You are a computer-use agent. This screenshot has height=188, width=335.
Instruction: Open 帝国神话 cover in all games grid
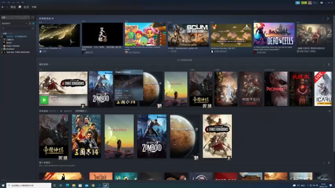click(x=54, y=136)
